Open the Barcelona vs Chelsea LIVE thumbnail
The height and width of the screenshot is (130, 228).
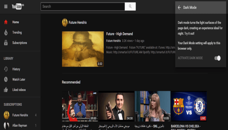tap(189, 106)
